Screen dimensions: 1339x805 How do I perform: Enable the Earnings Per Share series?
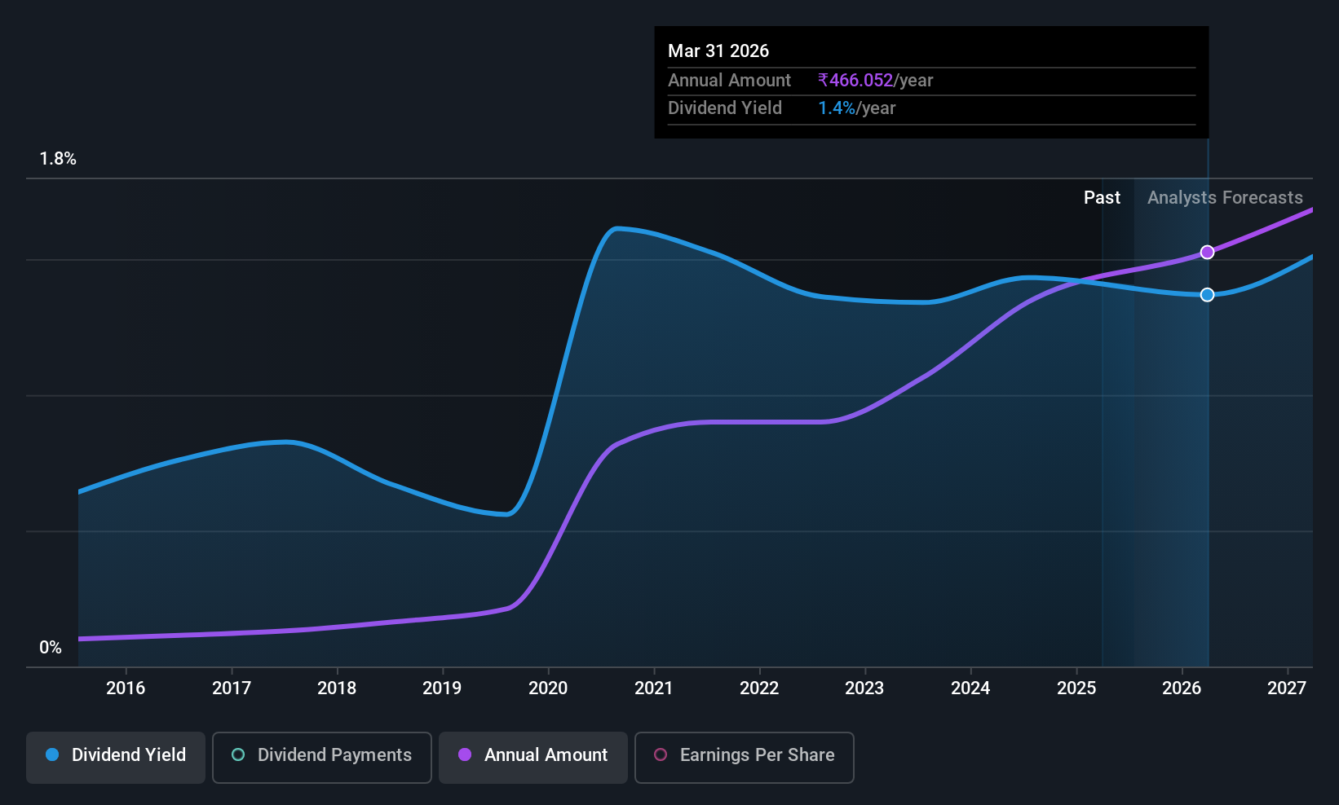click(745, 757)
